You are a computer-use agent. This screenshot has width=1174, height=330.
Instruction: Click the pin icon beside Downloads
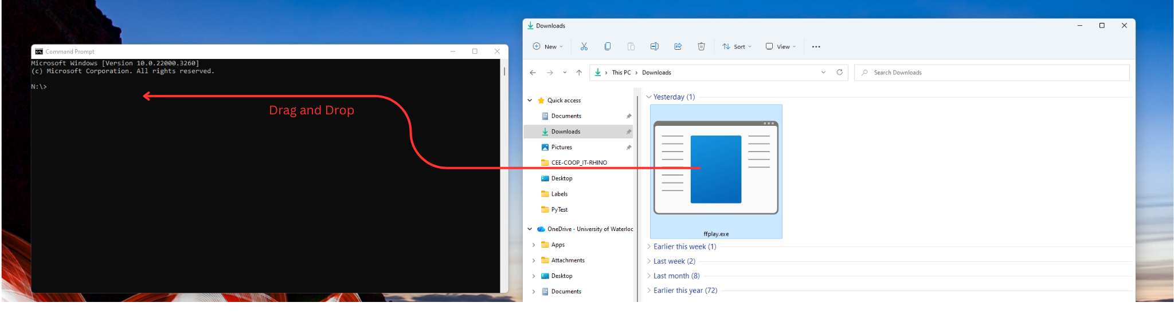click(x=628, y=132)
